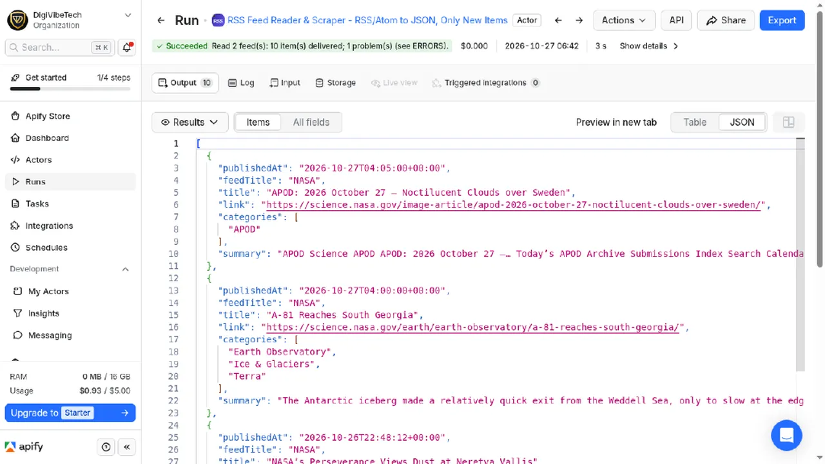Click the Share button

pyautogui.click(x=726, y=21)
